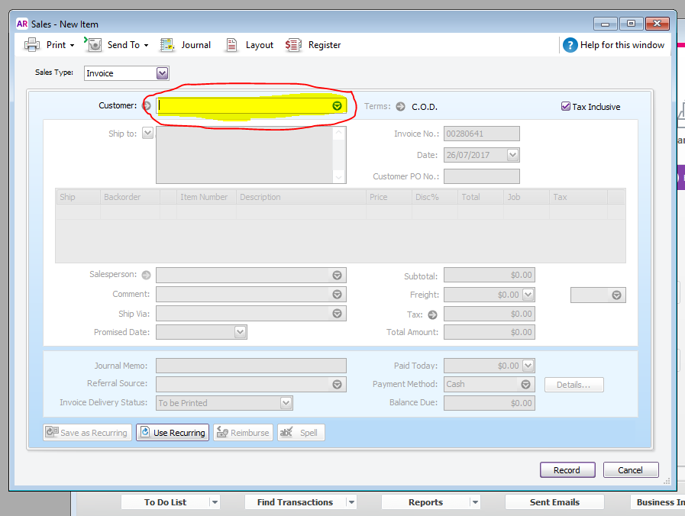Expand the Sales Type dropdown
Viewport: 685px width, 516px height.
pyautogui.click(x=162, y=73)
